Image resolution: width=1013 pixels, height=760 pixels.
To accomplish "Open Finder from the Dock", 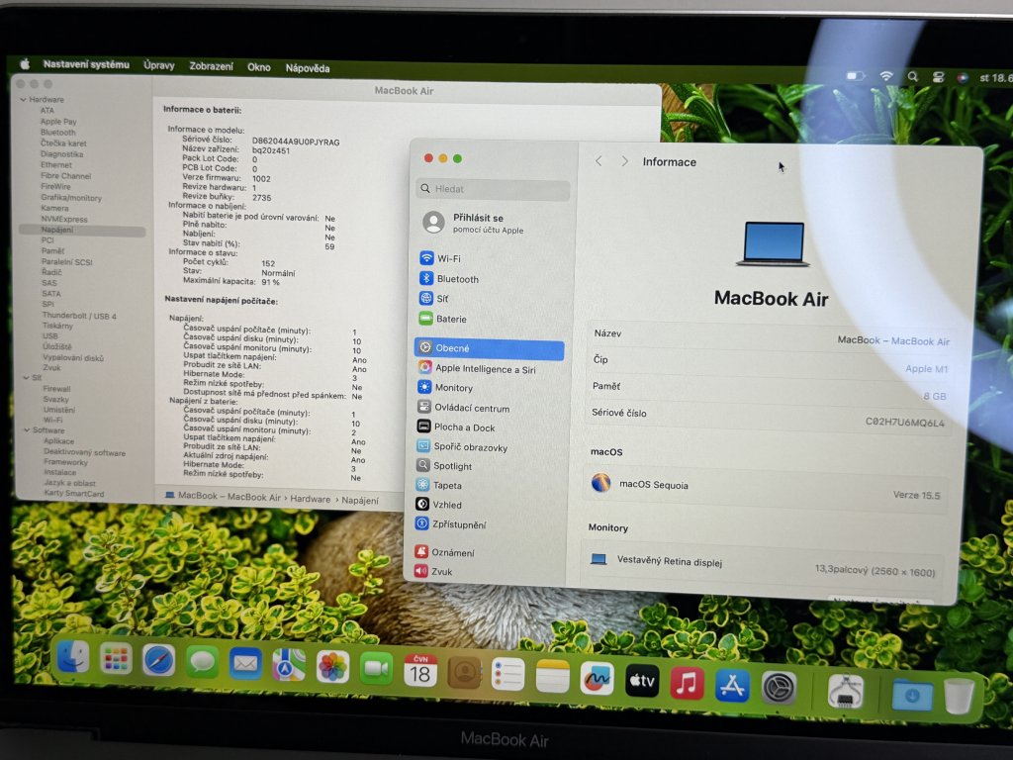I will click(73, 659).
